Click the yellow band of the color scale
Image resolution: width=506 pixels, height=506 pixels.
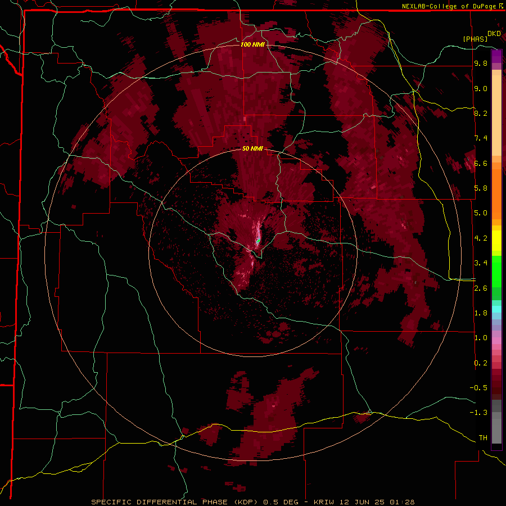(496, 241)
